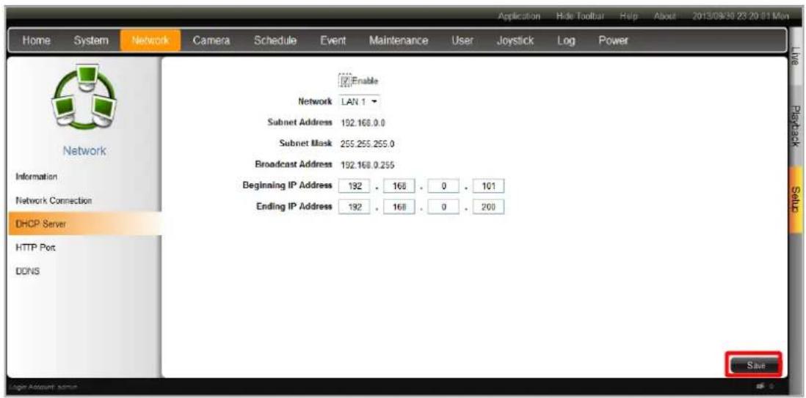Go to the Schedule tab
Screen dimensions: 806x398
[x=275, y=40]
